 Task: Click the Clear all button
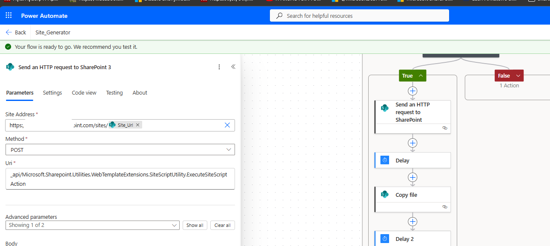point(222,225)
